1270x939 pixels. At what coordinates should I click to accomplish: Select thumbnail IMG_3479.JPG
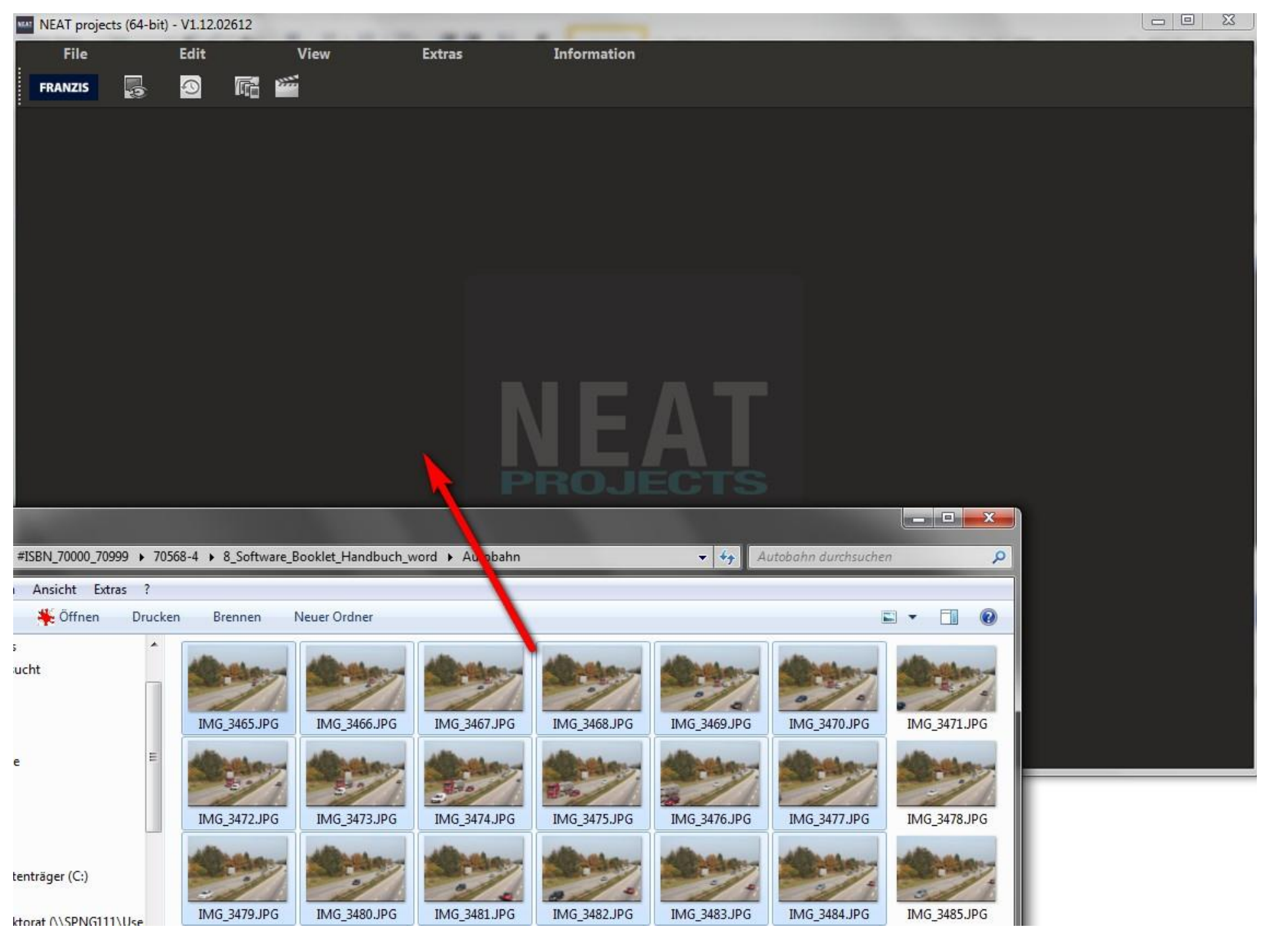238,878
